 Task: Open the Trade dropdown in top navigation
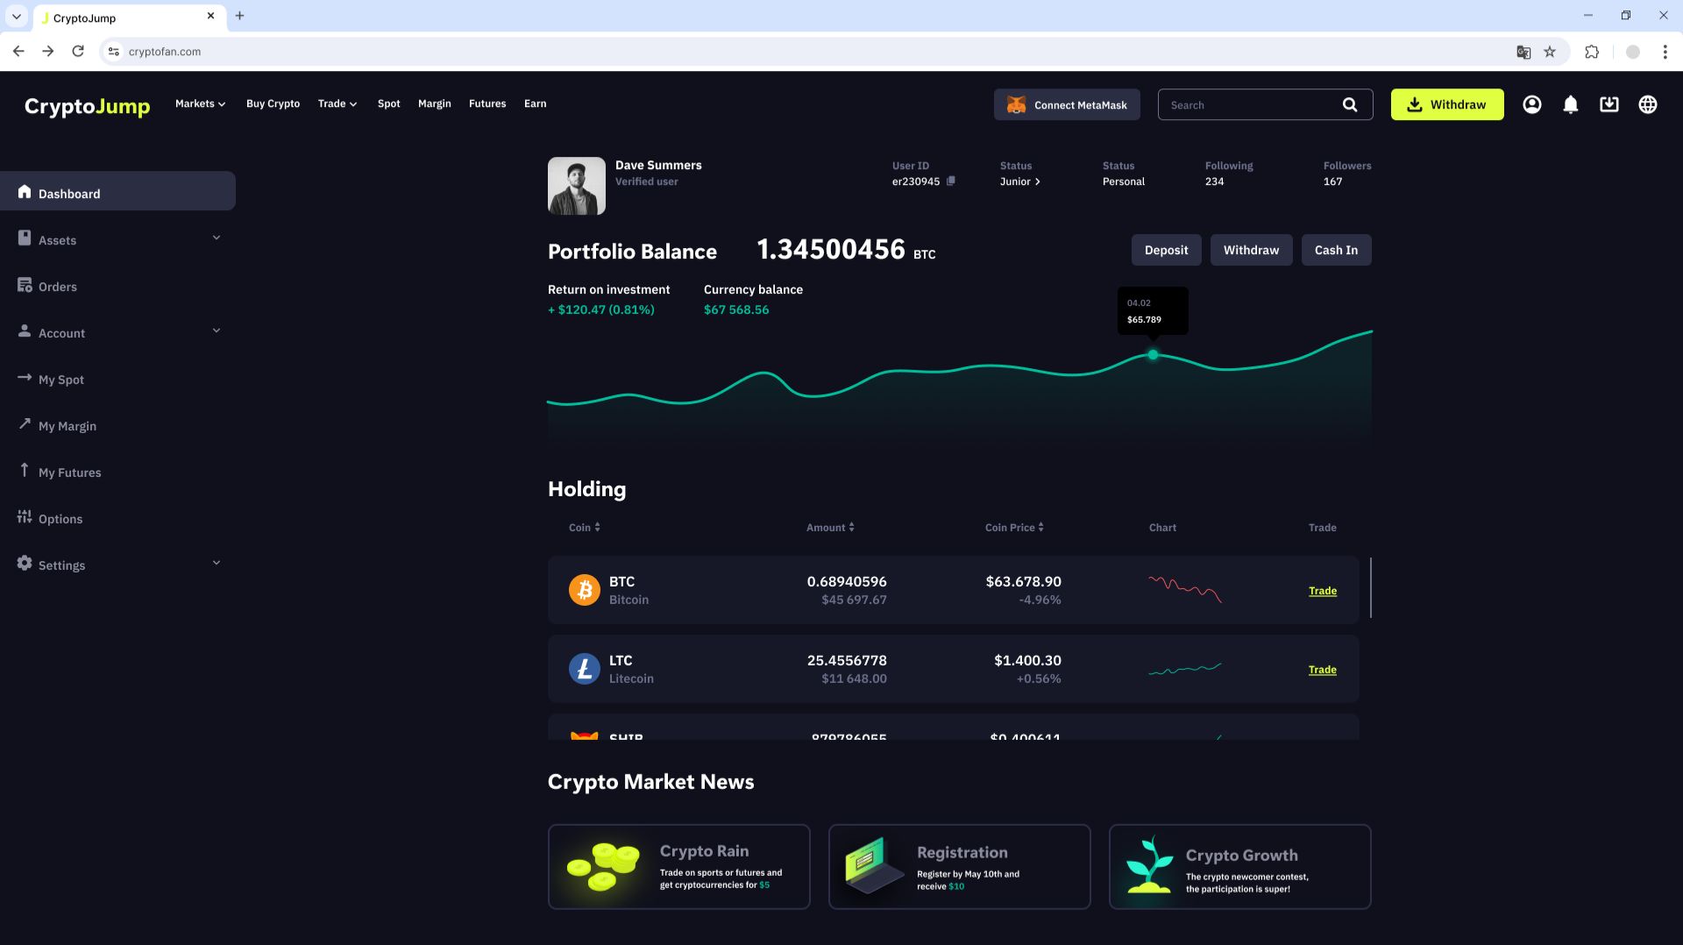(x=337, y=103)
